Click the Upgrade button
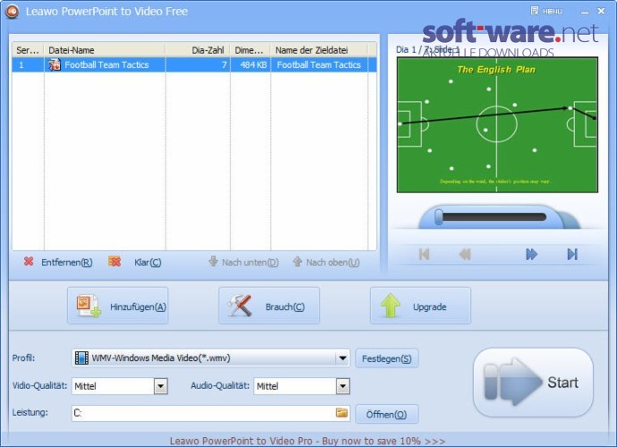Image resolution: width=617 pixels, height=447 pixels. click(420, 306)
